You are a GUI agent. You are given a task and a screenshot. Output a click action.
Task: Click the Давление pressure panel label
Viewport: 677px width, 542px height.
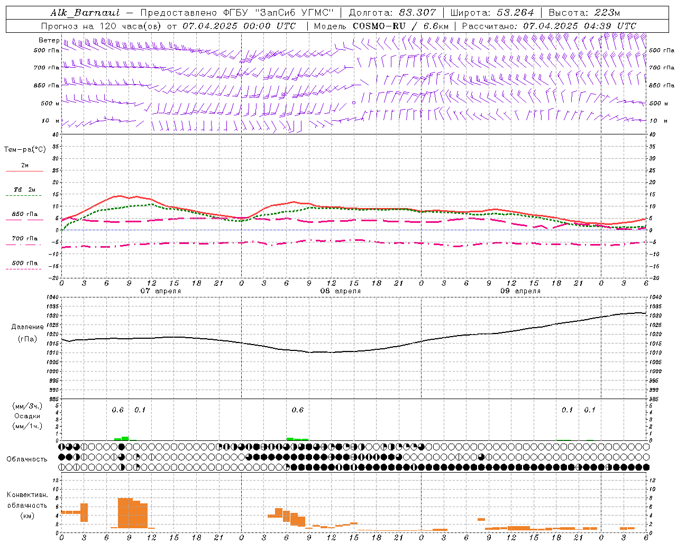coord(28,327)
